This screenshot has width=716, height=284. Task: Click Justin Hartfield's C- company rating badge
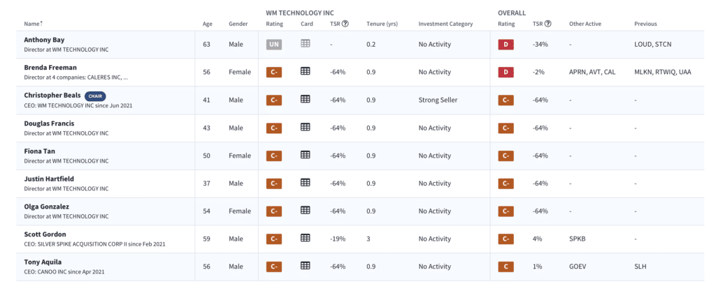pos(273,184)
